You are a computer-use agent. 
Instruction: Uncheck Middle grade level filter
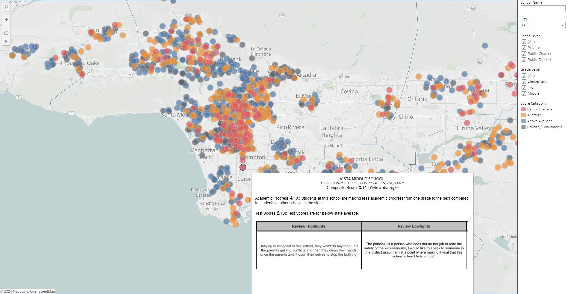click(x=524, y=93)
